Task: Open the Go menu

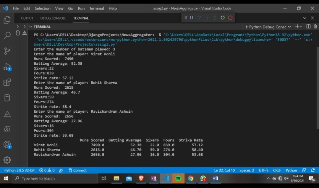Action: coord(71,8)
